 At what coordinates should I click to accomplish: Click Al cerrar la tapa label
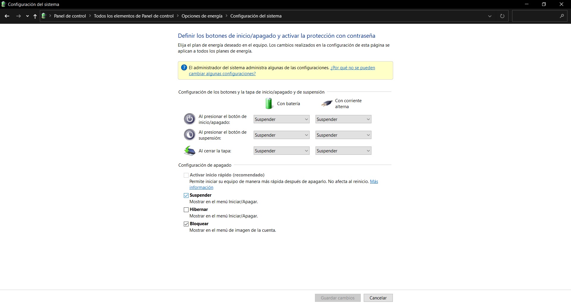pos(215,151)
